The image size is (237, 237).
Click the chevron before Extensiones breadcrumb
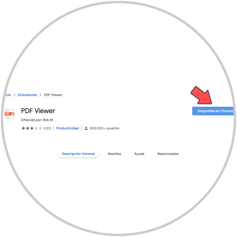coord(14,95)
